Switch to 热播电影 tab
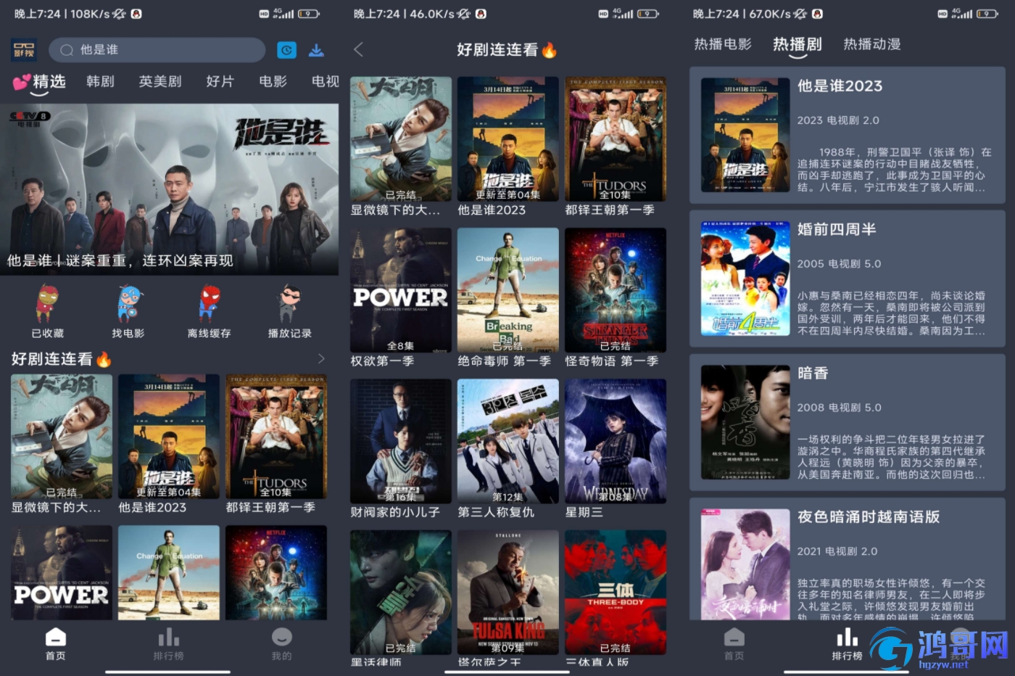 pos(723,44)
